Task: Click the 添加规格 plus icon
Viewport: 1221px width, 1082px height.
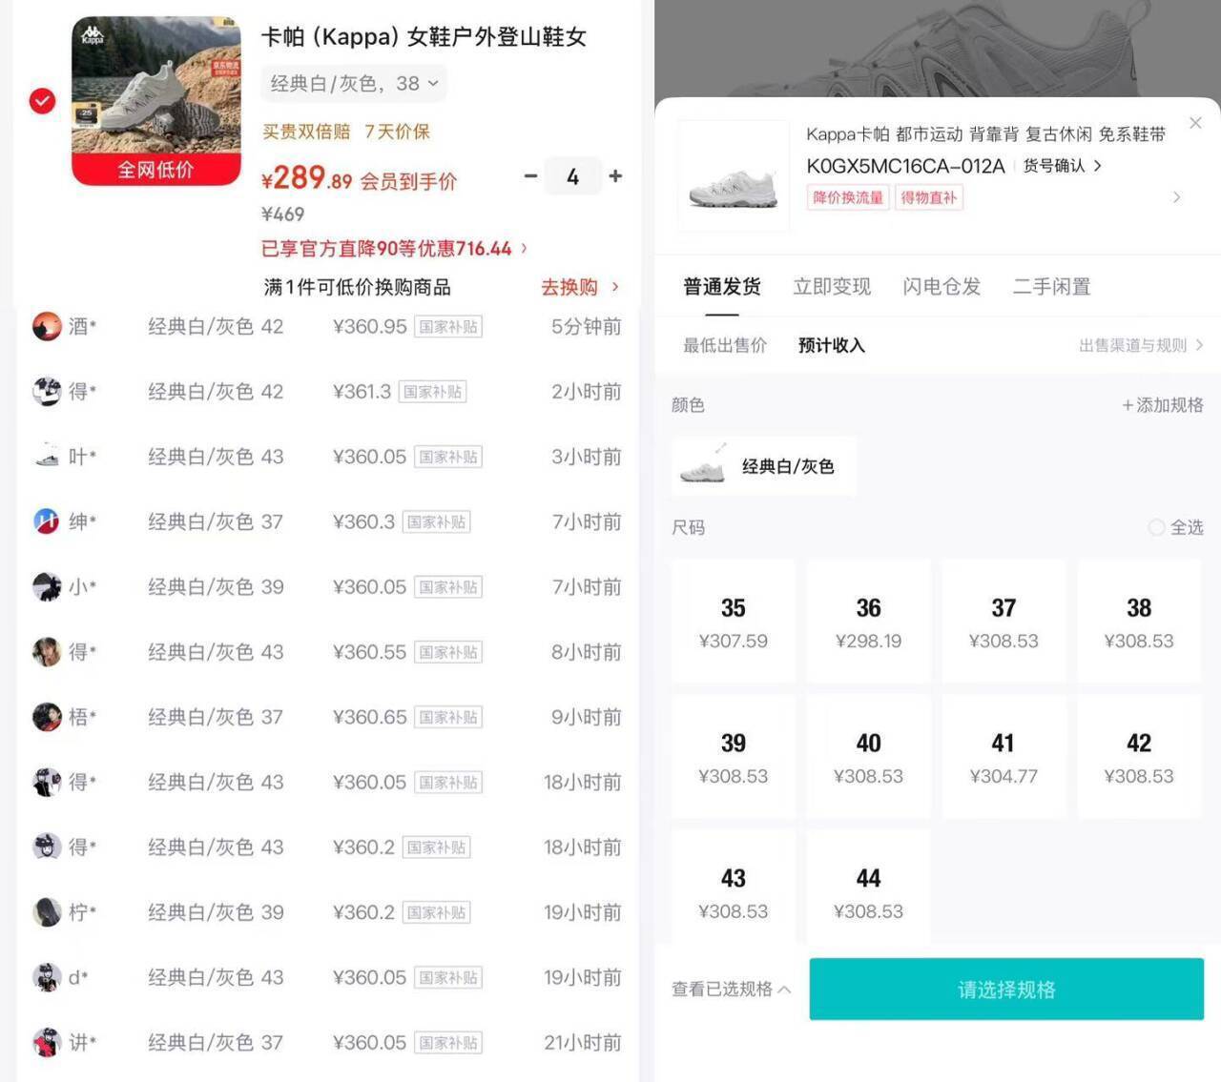Action: [1128, 405]
